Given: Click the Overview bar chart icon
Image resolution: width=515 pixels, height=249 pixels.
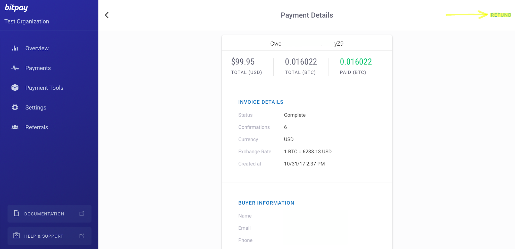Looking at the screenshot, I should [x=15, y=48].
